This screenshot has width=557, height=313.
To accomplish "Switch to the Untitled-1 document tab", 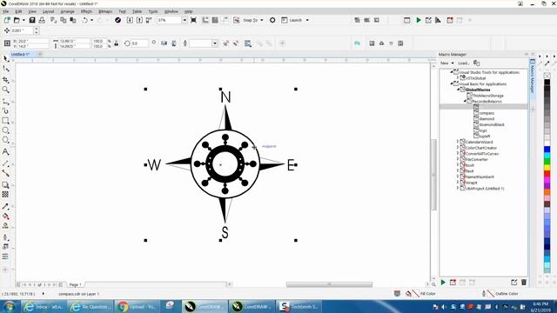I will tap(20, 54).
